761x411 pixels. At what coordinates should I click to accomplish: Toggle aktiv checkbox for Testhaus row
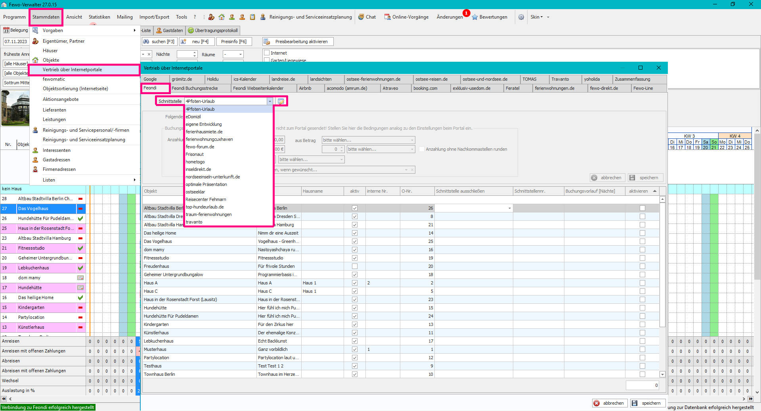pos(355,366)
